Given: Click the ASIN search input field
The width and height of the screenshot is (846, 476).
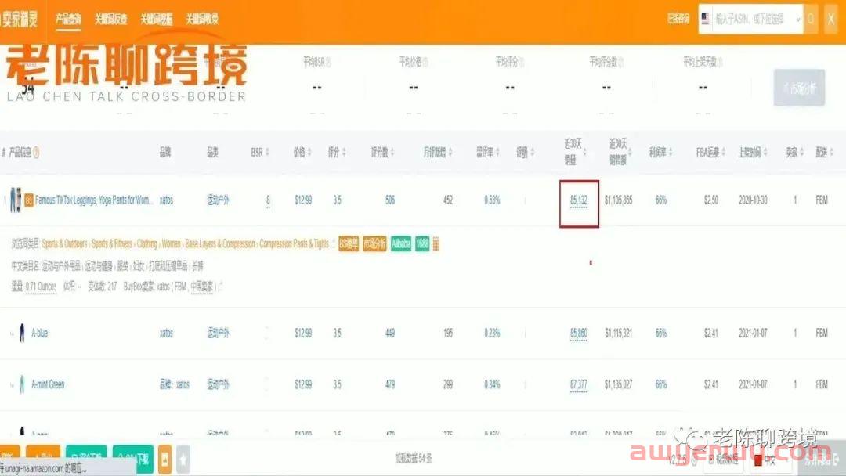Looking at the screenshot, I should [x=754, y=20].
